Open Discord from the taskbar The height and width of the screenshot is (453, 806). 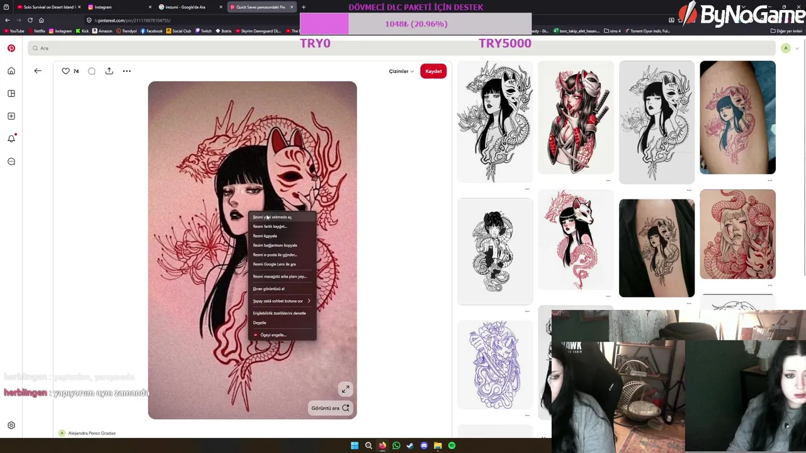[424, 445]
